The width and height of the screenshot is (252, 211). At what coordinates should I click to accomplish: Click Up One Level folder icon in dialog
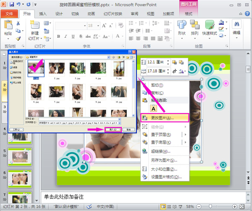coord(119,57)
